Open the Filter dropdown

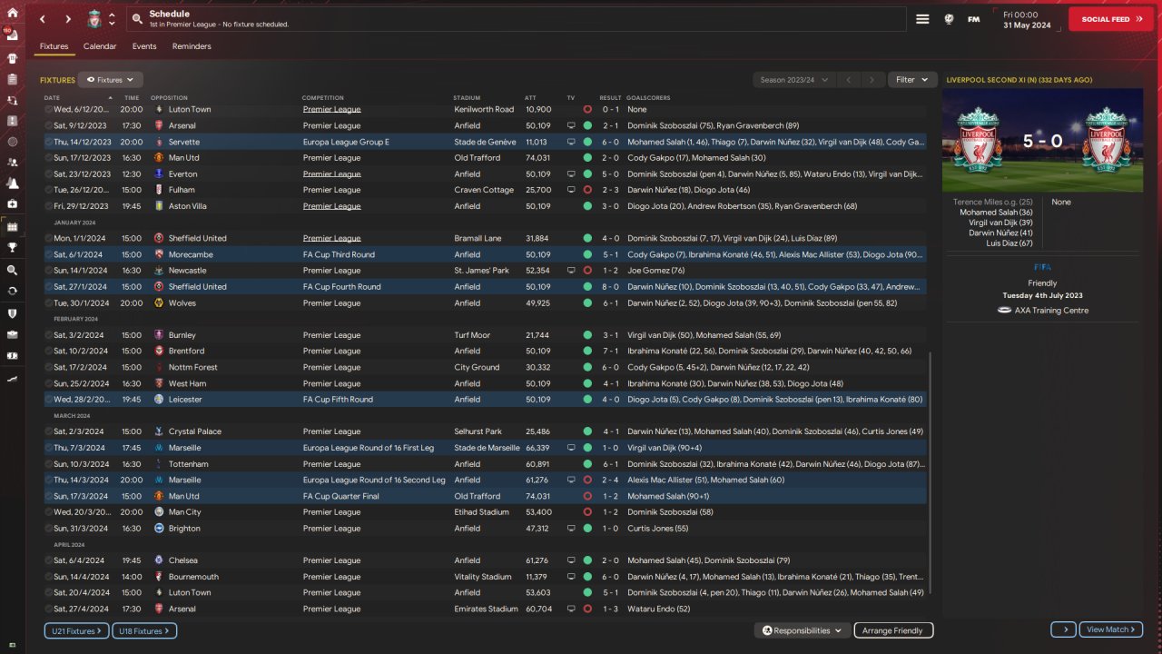pos(912,80)
